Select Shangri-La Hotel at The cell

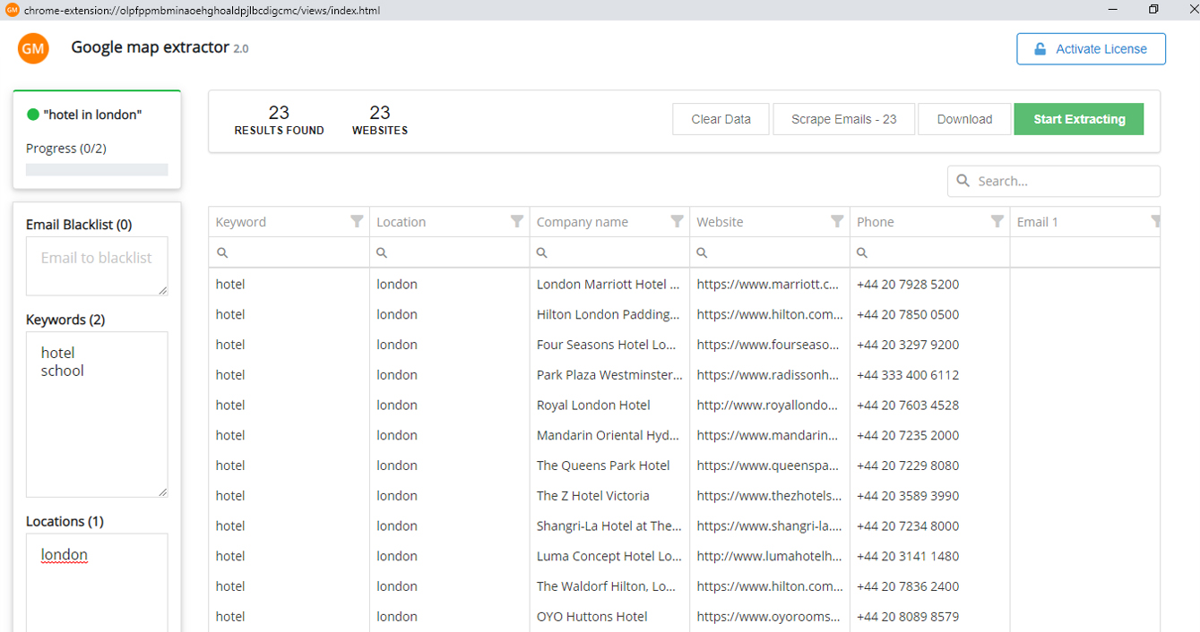(x=609, y=525)
